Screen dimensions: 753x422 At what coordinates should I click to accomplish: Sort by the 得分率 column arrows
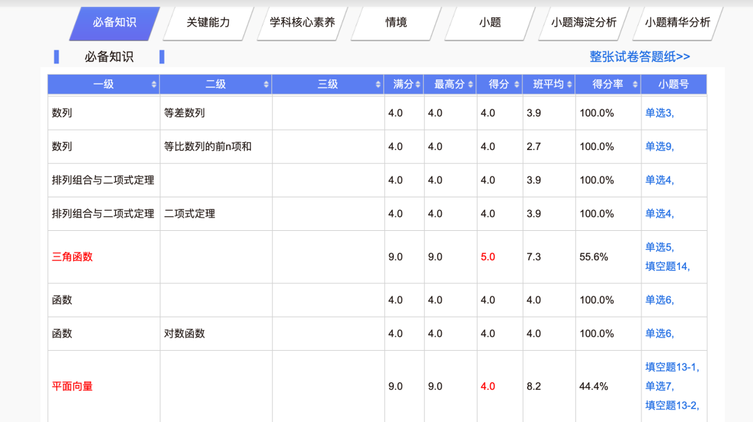click(635, 84)
